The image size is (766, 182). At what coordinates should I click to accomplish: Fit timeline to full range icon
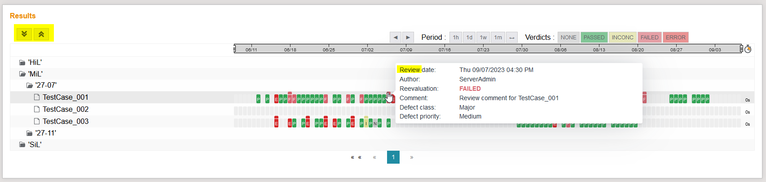[512, 38]
